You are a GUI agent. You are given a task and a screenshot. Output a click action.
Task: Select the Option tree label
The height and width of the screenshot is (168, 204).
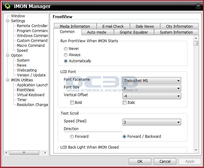pos(17,55)
